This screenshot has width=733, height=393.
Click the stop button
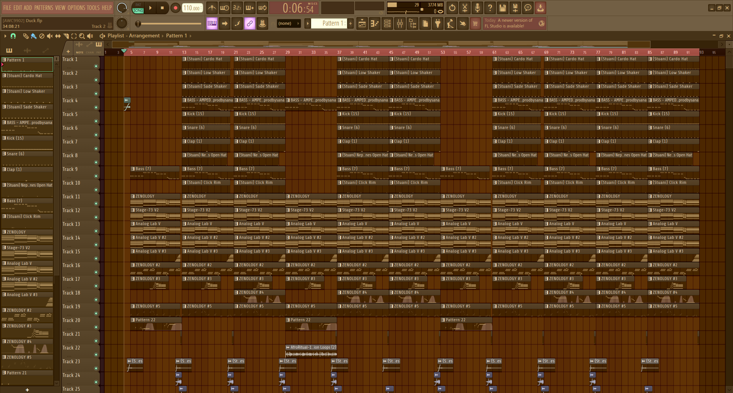coord(162,8)
